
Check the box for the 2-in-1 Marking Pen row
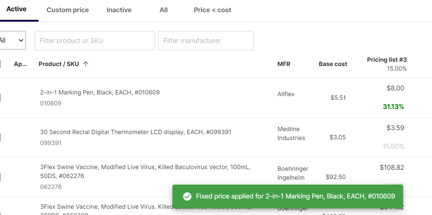coord(1,97)
